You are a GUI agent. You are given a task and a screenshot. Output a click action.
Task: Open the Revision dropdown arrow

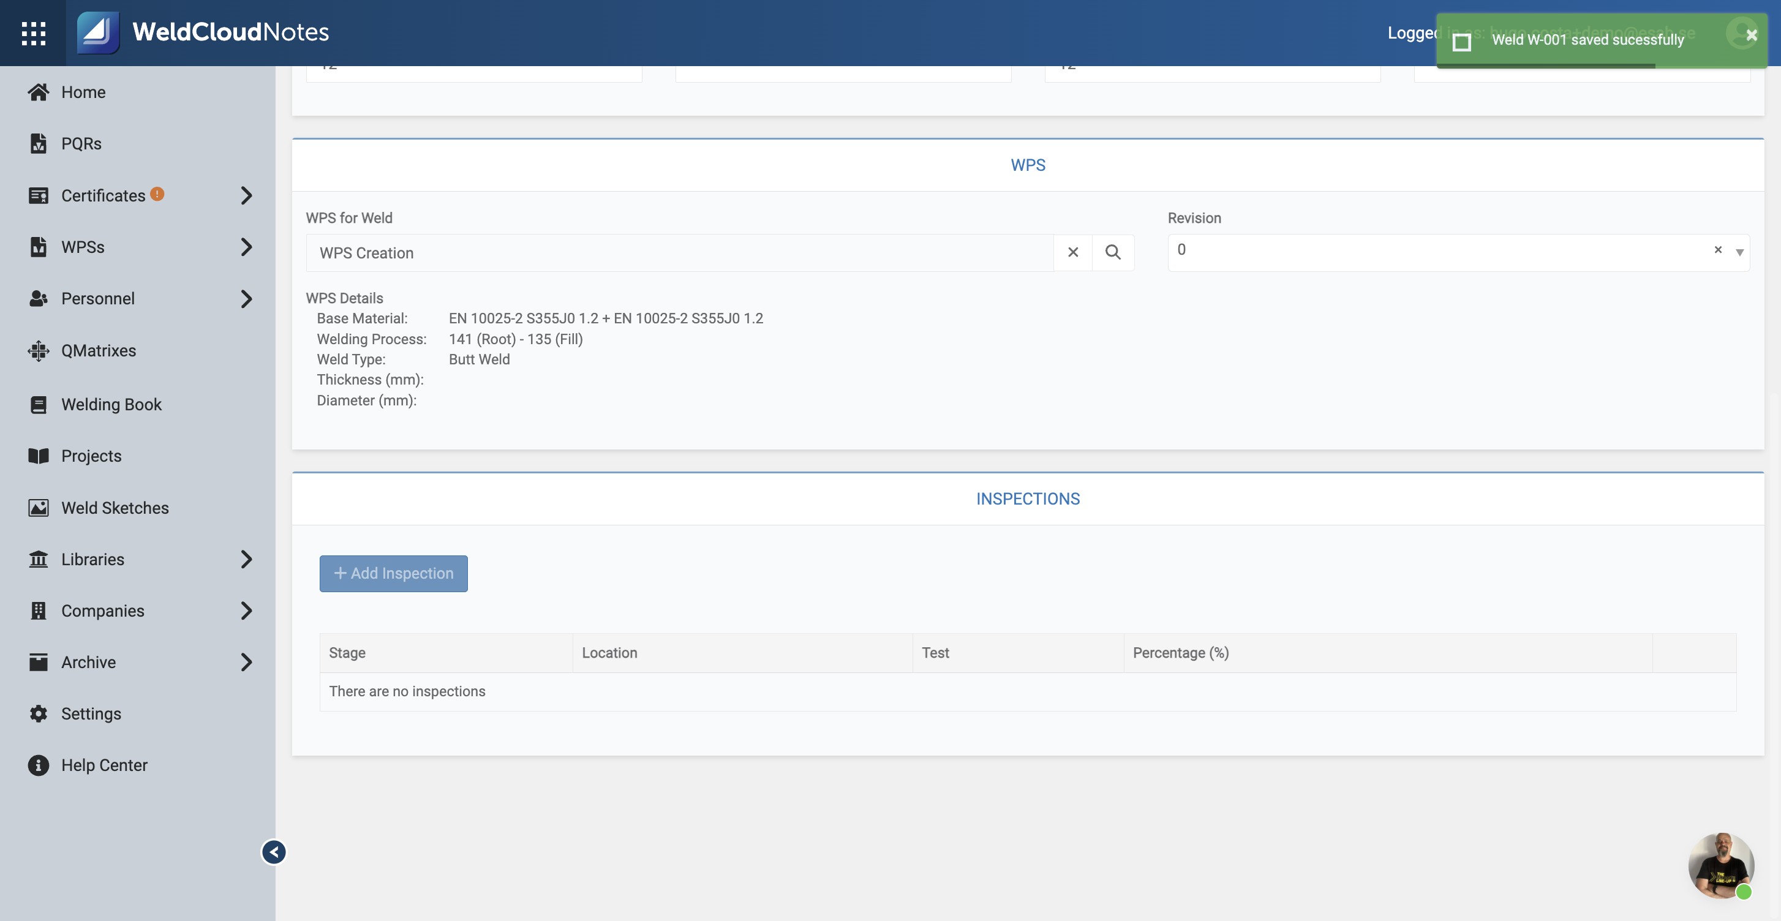(1739, 252)
